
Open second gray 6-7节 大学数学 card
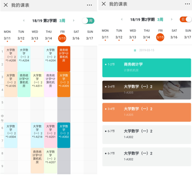pyautogui.click(x=147, y=157)
